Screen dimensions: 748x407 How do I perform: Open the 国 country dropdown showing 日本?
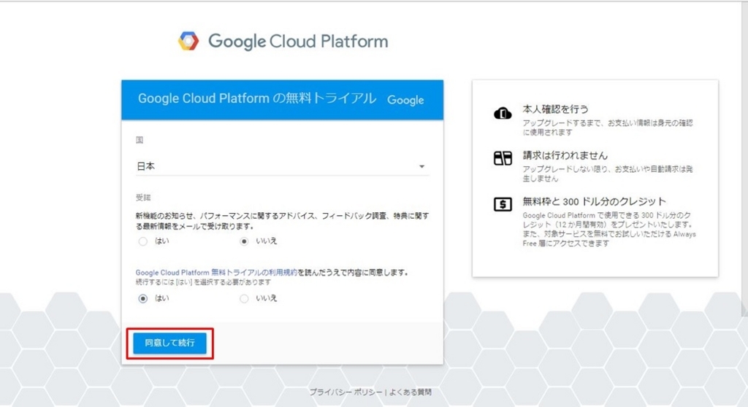282,166
